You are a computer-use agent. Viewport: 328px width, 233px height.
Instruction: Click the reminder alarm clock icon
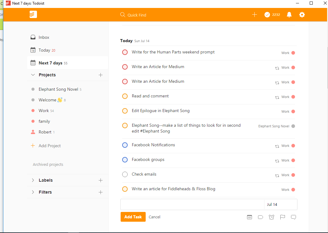tap(272, 217)
